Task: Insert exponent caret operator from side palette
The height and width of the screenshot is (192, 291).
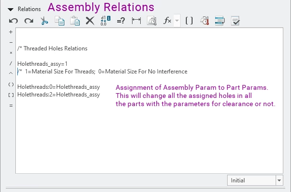Action: (11, 73)
